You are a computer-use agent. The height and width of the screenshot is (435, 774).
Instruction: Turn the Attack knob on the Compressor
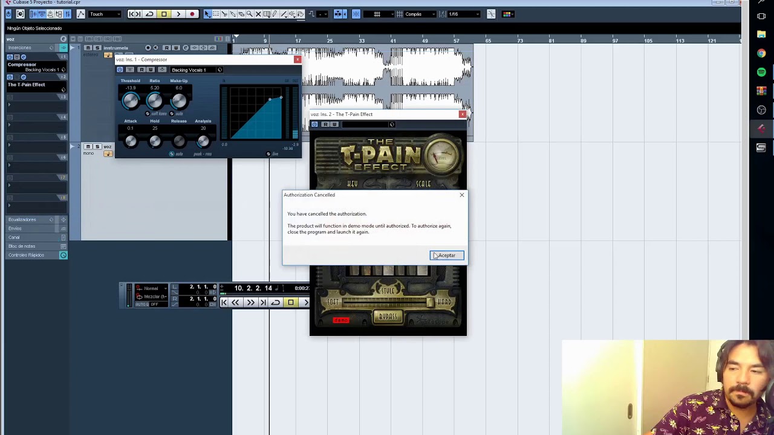pyautogui.click(x=131, y=141)
